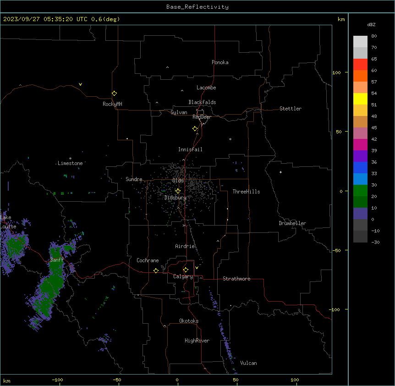This screenshot has height=386, width=395.
Task: Click the timestamp 2023/09/27 05:35:20 UTC
Action: coord(45,19)
